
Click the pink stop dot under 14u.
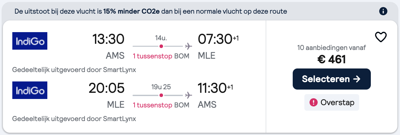pyautogui.click(x=161, y=46)
